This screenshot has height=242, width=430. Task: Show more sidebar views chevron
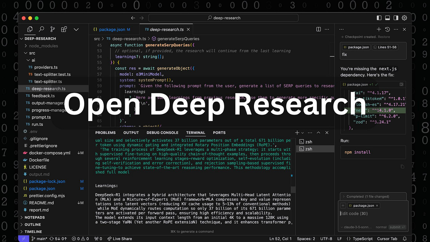(x=76, y=30)
